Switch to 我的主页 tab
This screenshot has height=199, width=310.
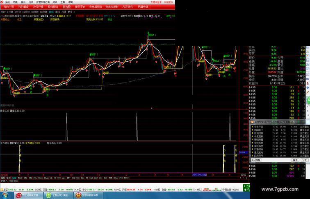[x=9, y=7]
